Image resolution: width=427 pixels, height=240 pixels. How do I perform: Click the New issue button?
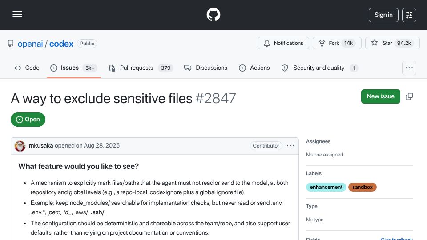point(380,96)
